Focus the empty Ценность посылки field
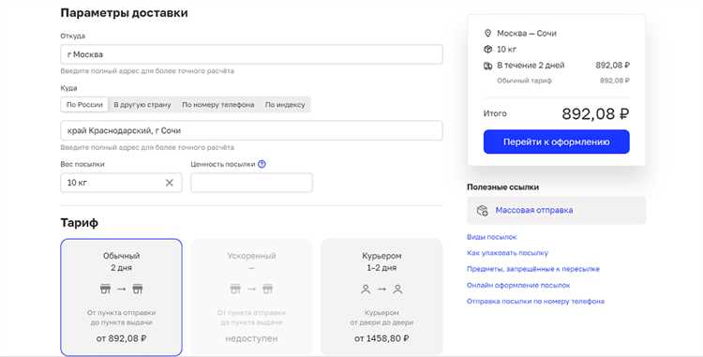 [251, 183]
